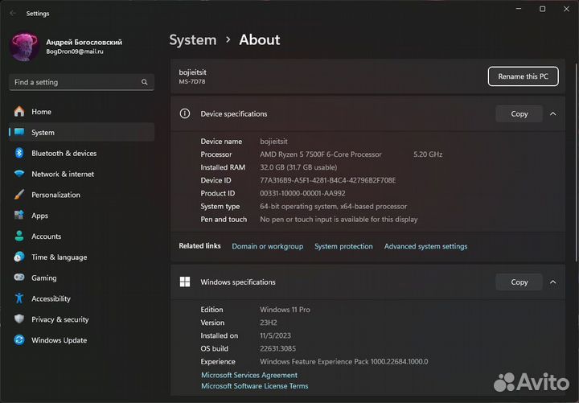
Task: Click the System monitor icon
Action: pyautogui.click(x=19, y=132)
